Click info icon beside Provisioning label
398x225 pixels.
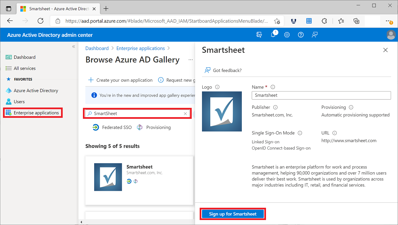coord(351,107)
